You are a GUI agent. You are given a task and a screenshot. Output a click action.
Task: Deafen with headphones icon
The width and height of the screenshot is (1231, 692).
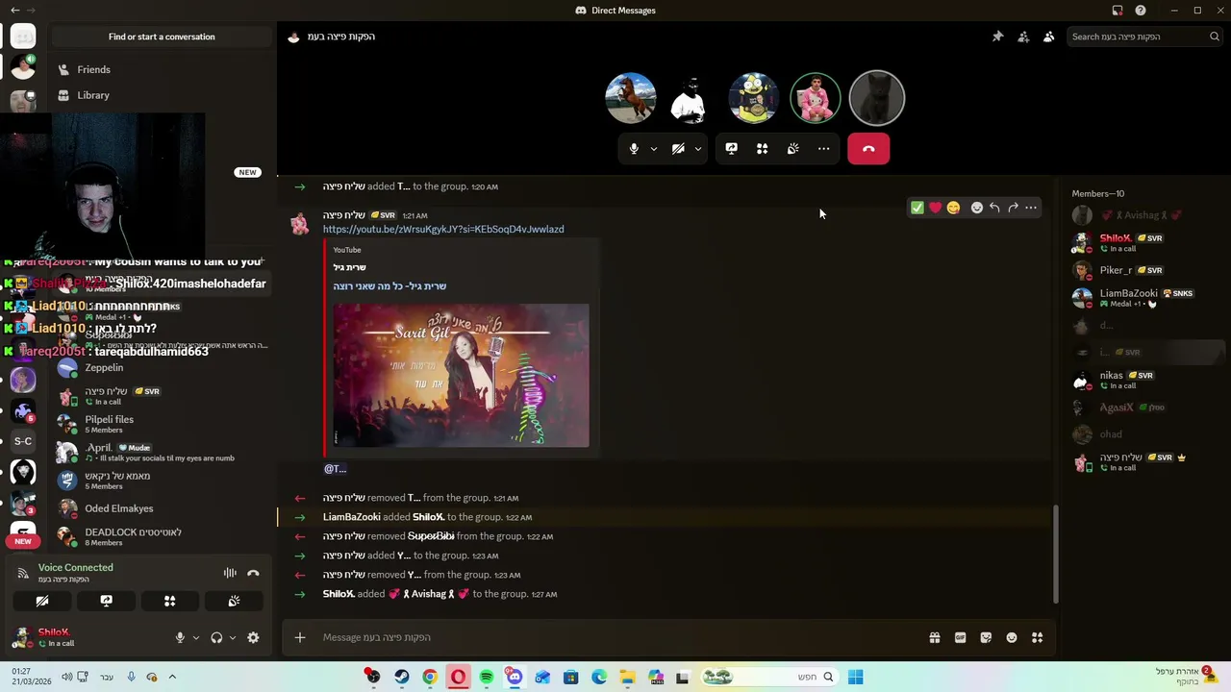[216, 637]
